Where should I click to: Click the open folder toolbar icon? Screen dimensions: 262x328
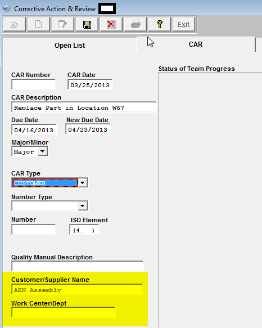[15, 25]
